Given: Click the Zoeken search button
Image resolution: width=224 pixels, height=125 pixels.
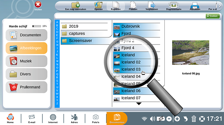Looking at the screenshot, I should 213,16.
